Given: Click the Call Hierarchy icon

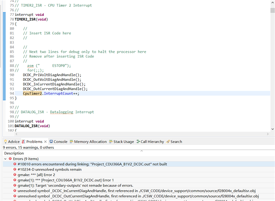Looking at the screenshot, I should coord(138,142).
